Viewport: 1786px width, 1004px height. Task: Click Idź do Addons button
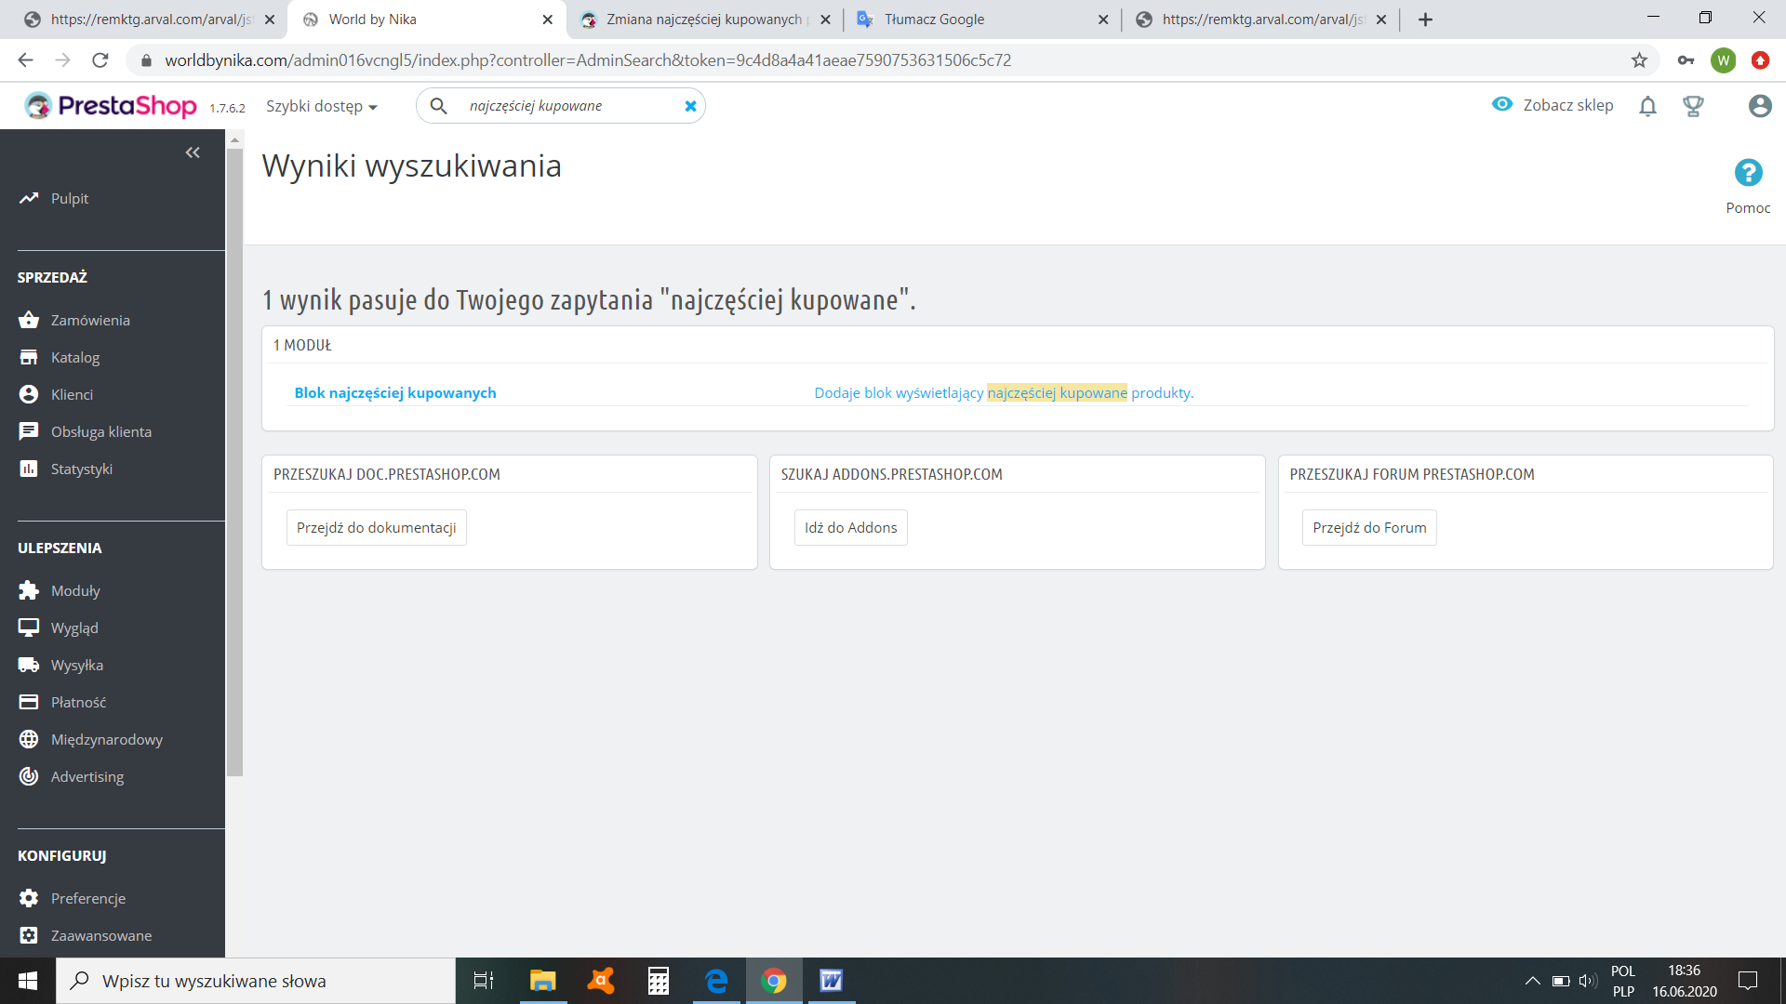850,527
